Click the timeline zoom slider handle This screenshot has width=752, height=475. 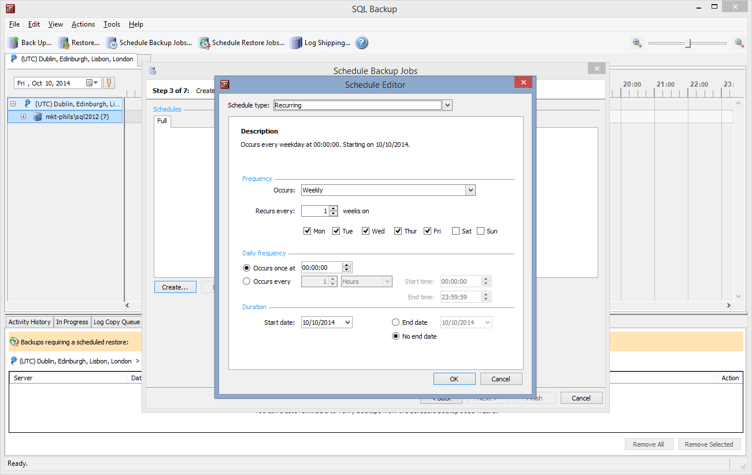688,43
